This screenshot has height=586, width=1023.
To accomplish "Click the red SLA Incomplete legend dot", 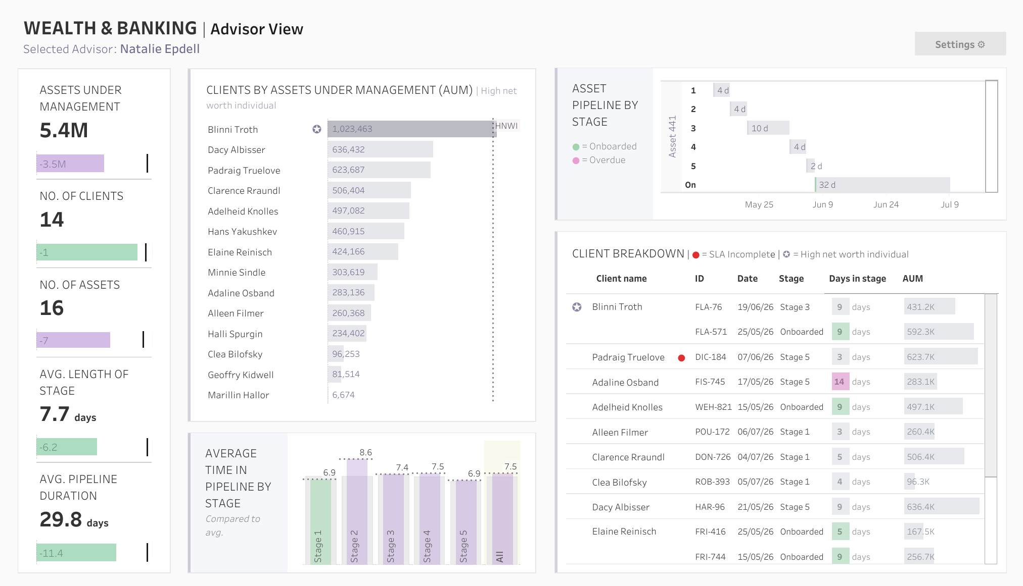I will pyautogui.click(x=696, y=255).
